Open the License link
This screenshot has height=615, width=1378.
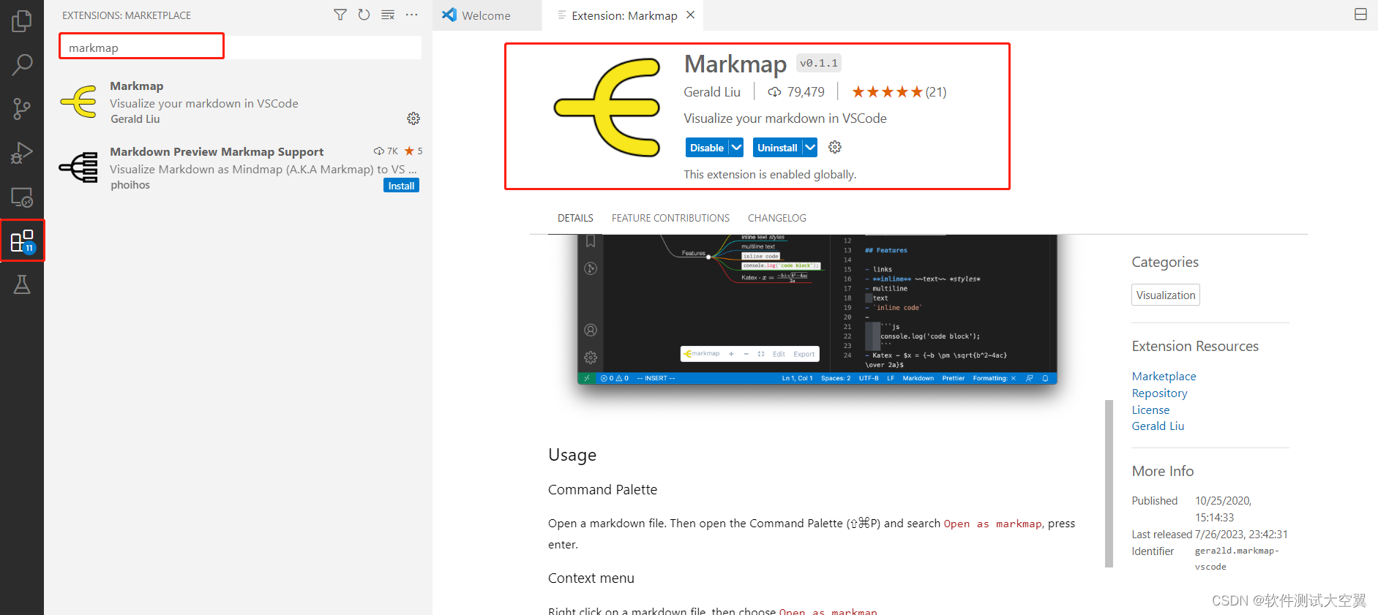1150,410
